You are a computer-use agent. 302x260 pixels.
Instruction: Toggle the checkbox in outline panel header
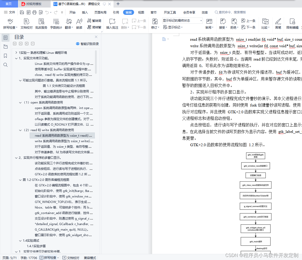coord(15,43)
